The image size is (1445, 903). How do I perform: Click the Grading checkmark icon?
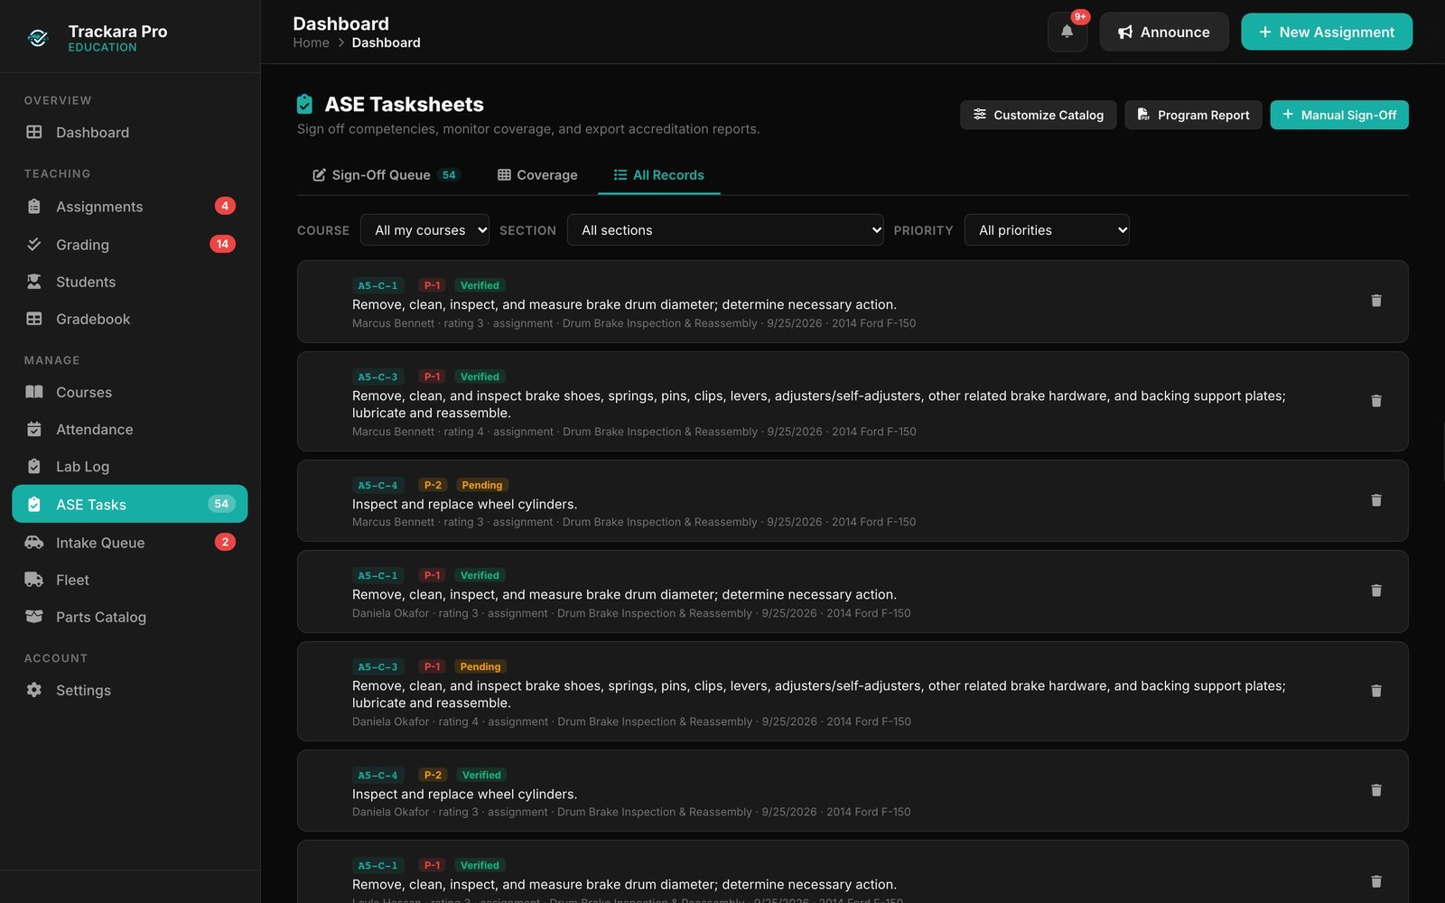(34, 244)
